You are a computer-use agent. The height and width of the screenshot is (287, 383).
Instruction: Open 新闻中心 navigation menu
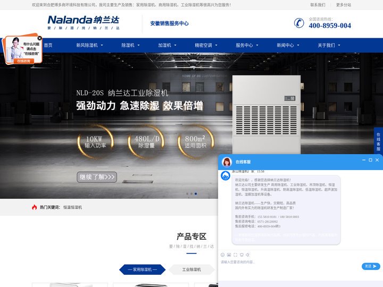[285, 45]
